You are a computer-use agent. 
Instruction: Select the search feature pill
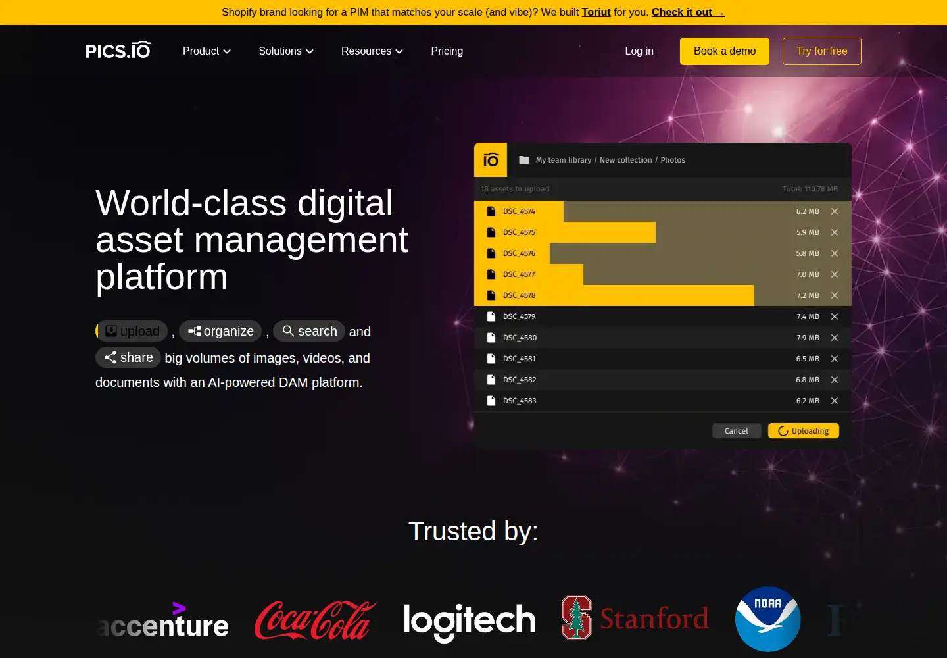tap(309, 331)
